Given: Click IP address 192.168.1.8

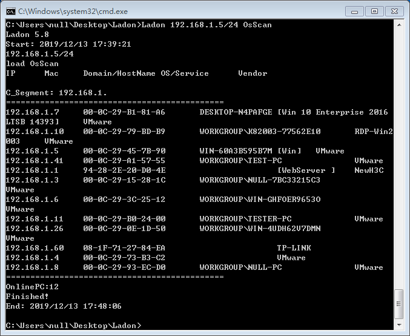Looking at the screenshot, I should [32, 267].
